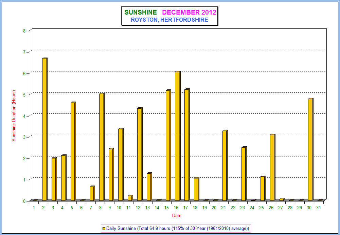The image size is (340, 235).
Task: Click the bar for date 26
Action: pos(272,167)
